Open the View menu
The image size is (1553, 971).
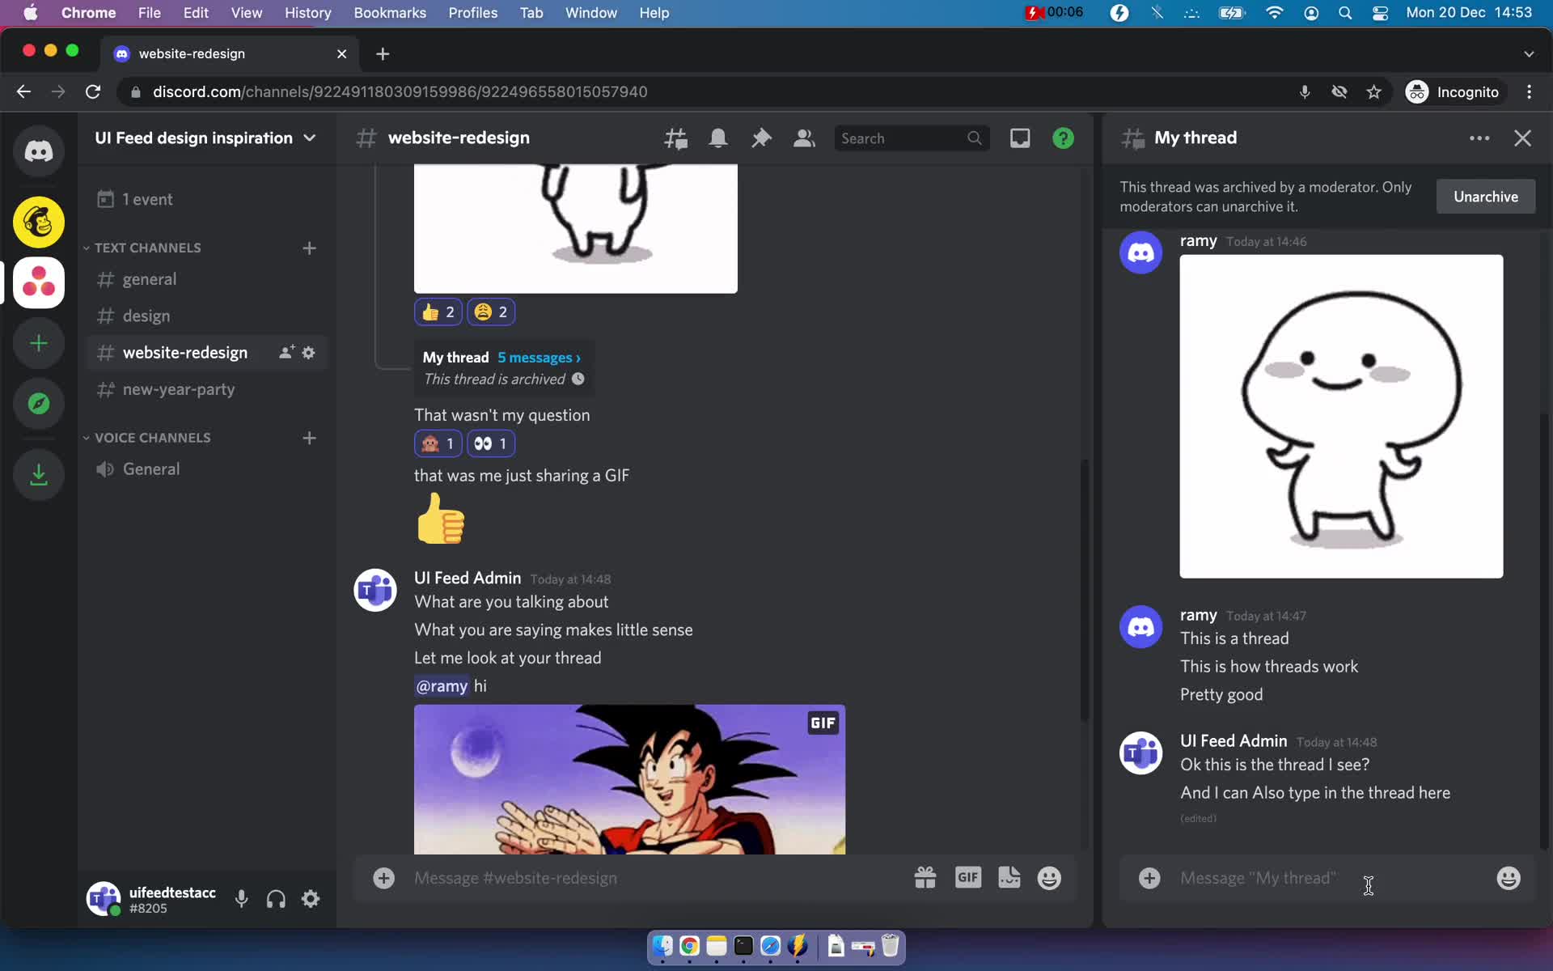(246, 13)
